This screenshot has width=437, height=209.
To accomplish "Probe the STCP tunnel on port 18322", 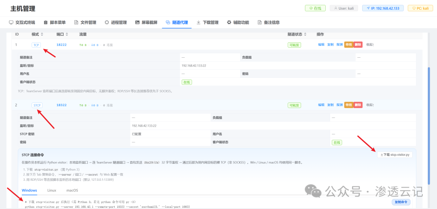I will (x=339, y=105).
